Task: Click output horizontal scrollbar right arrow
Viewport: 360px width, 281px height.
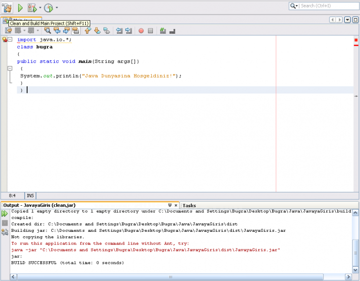Action: tap(349, 277)
